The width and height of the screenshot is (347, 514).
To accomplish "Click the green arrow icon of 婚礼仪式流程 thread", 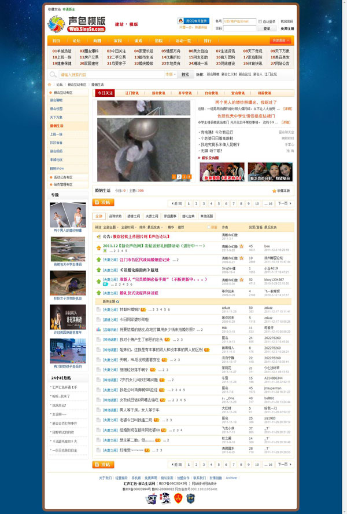I will [98, 293].
